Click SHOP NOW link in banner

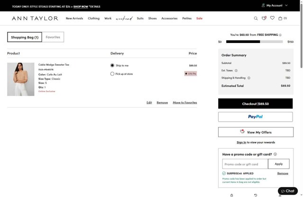click(x=80, y=7)
